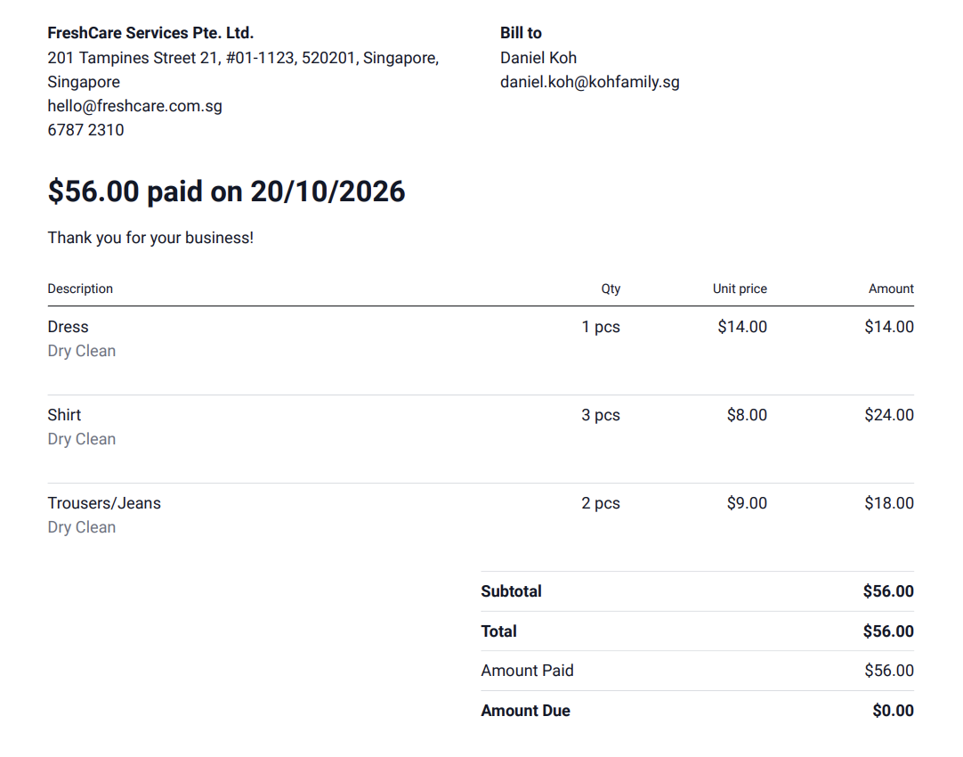Click the Amount Due value $0.00

pos(894,711)
